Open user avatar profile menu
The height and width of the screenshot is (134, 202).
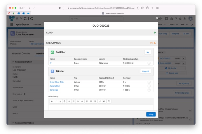tap(191, 18)
